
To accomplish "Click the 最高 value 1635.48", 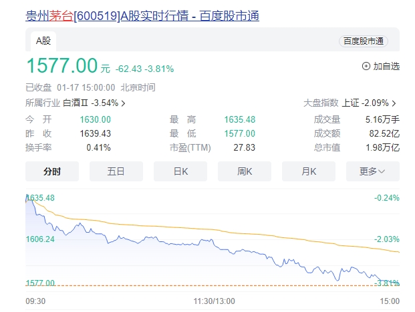I will pos(240,119).
